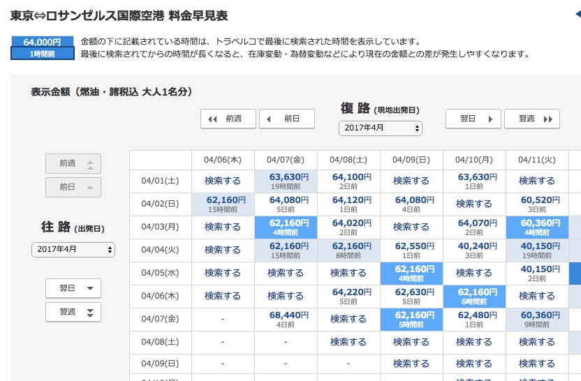The width and height of the screenshot is (581, 381).
Task: Select 64,080円 fare for 04/02 and 04/07 return
Action: tap(286, 204)
